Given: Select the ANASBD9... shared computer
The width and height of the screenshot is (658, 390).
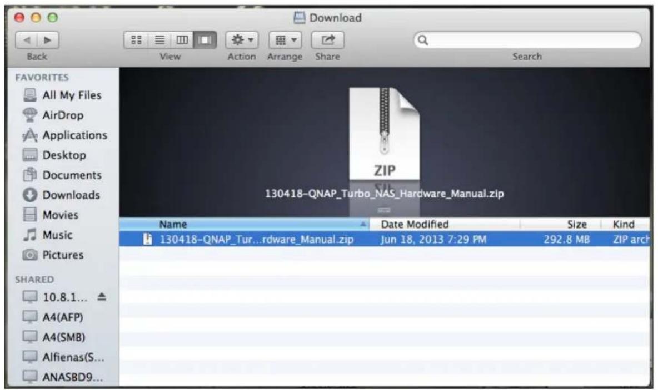Looking at the screenshot, I should pos(63,377).
